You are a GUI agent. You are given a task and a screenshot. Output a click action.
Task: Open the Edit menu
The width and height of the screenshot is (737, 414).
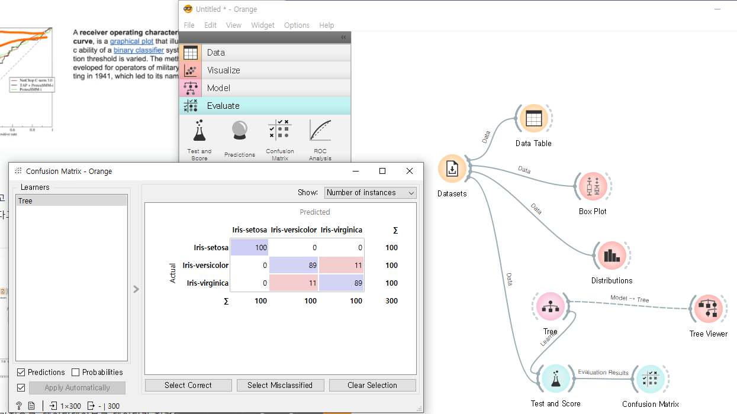(210, 25)
